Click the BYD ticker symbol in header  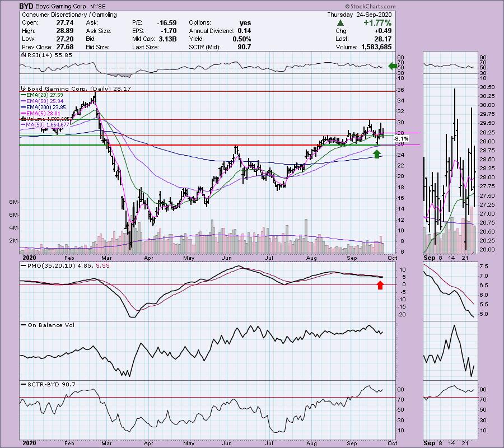point(26,6)
